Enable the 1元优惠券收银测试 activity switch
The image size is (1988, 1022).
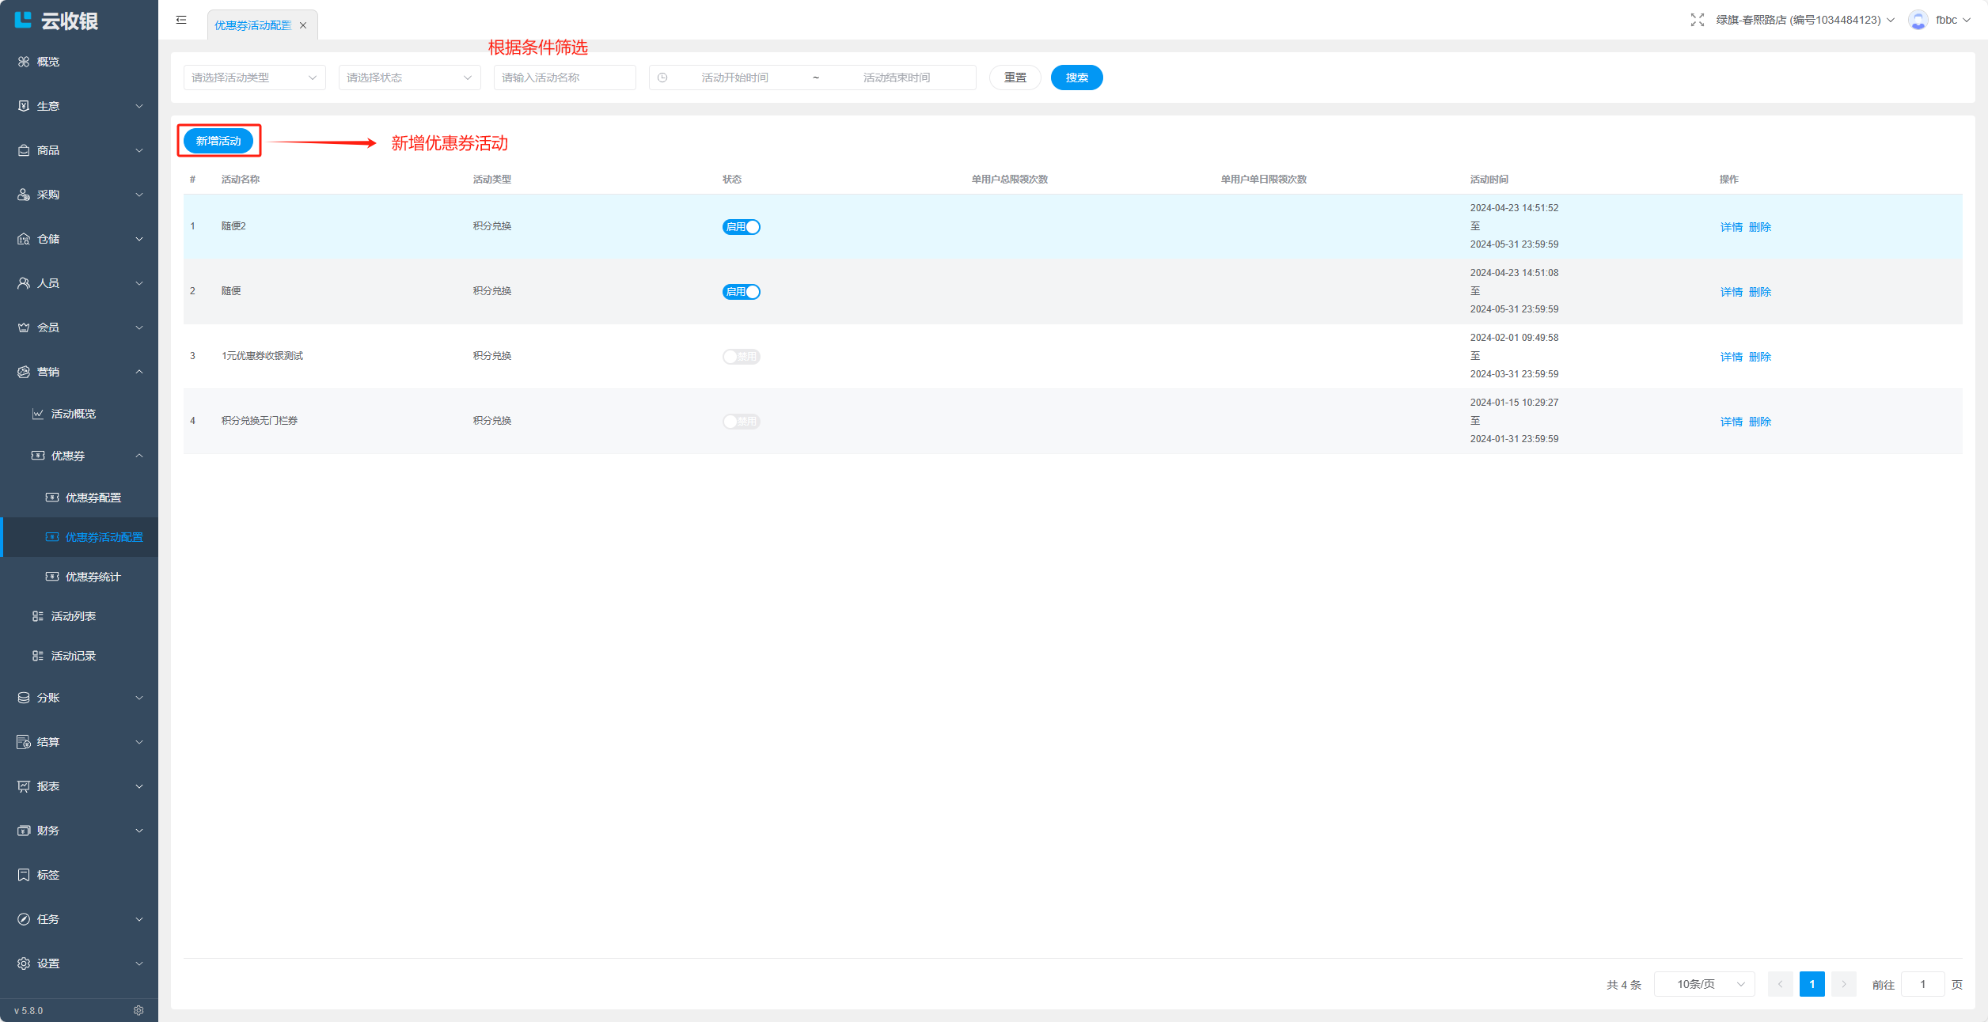pyautogui.click(x=741, y=357)
